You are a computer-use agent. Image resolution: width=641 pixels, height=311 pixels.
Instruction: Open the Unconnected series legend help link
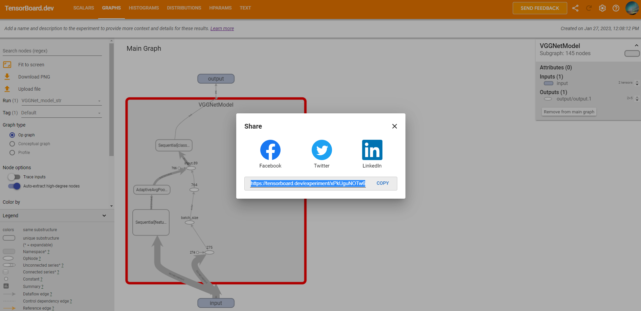[62, 265]
